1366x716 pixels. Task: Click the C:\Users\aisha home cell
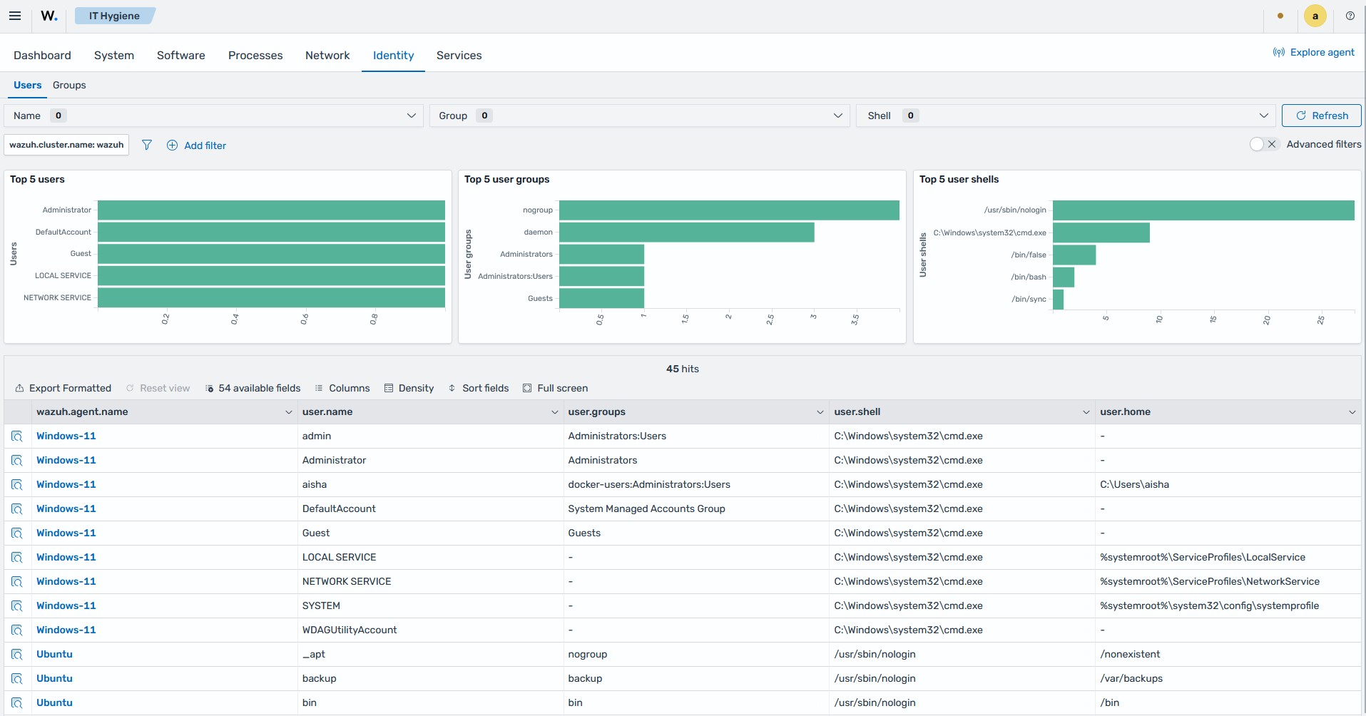pyautogui.click(x=1134, y=484)
